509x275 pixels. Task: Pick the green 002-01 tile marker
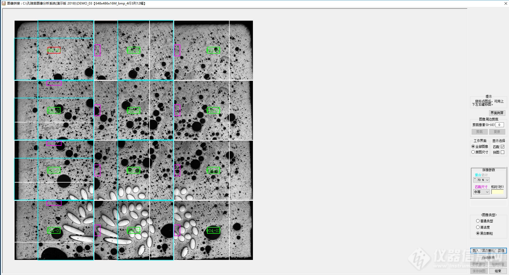tap(54, 110)
